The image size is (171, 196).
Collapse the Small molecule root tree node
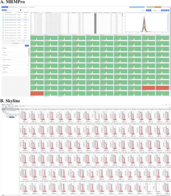tap(2, 112)
